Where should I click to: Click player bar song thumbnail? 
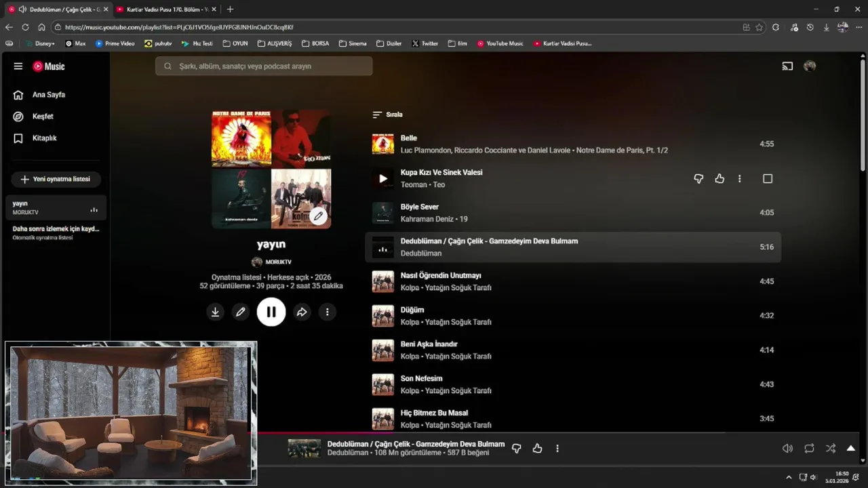pyautogui.click(x=304, y=449)
